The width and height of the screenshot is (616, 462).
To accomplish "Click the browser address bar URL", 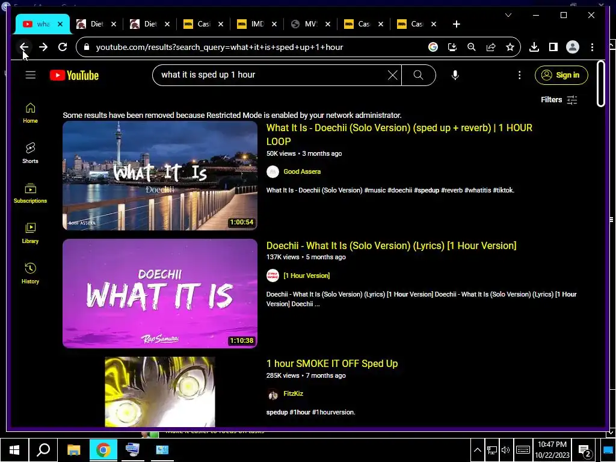I will pos(219,47).
